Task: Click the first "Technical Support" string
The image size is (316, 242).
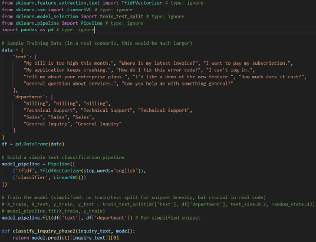Action: (50, 110)
